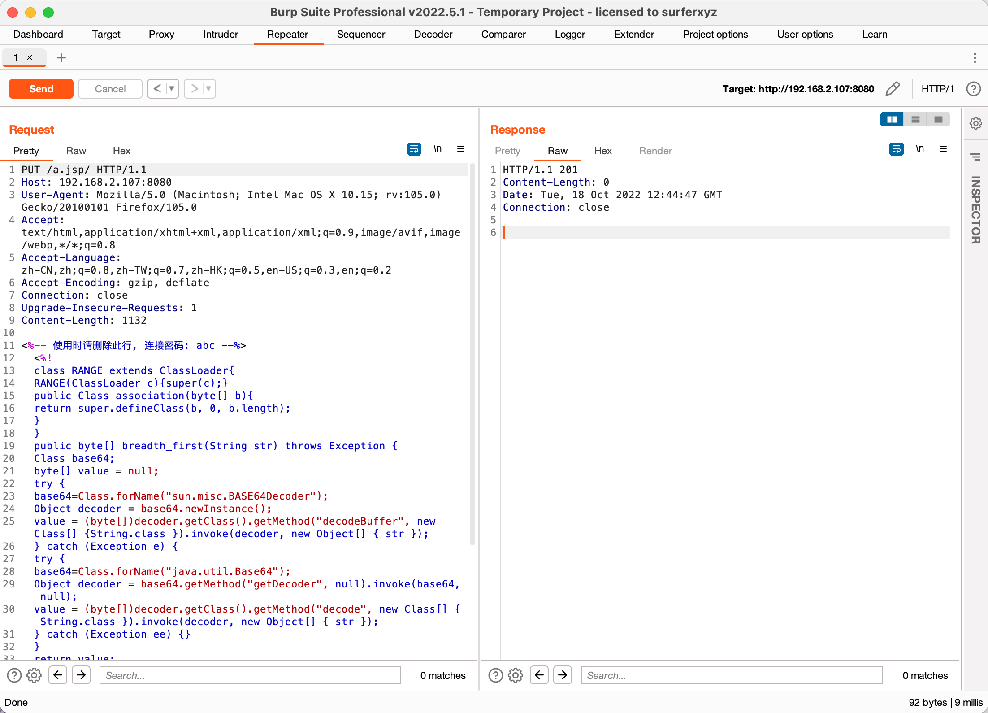Click the edit target pencil icon

893,89
